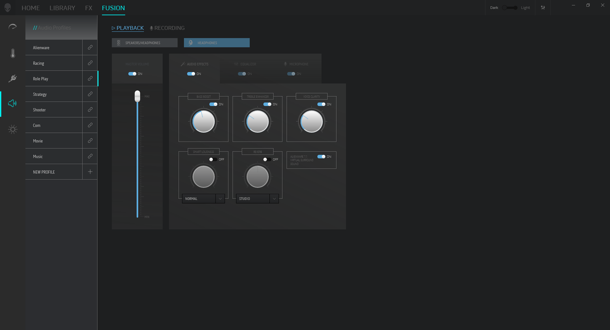
Task: Create a NEW PROFILE
Action: [x=54, y=172]
